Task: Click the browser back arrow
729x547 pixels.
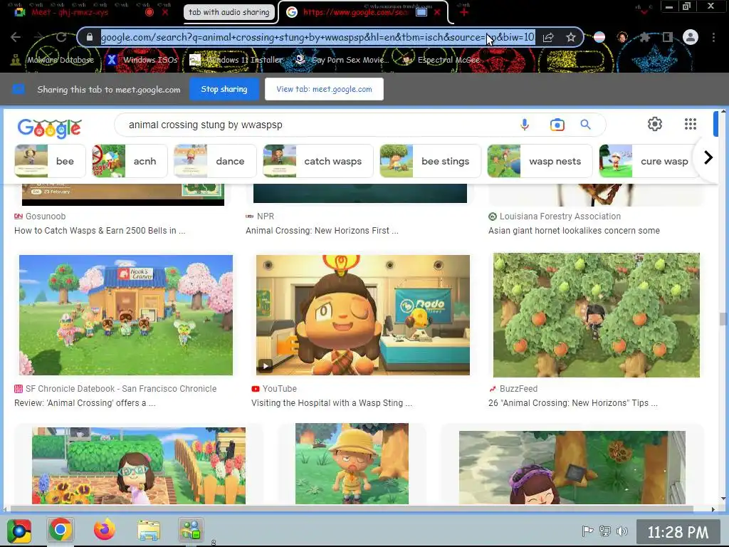Action: 16,37
